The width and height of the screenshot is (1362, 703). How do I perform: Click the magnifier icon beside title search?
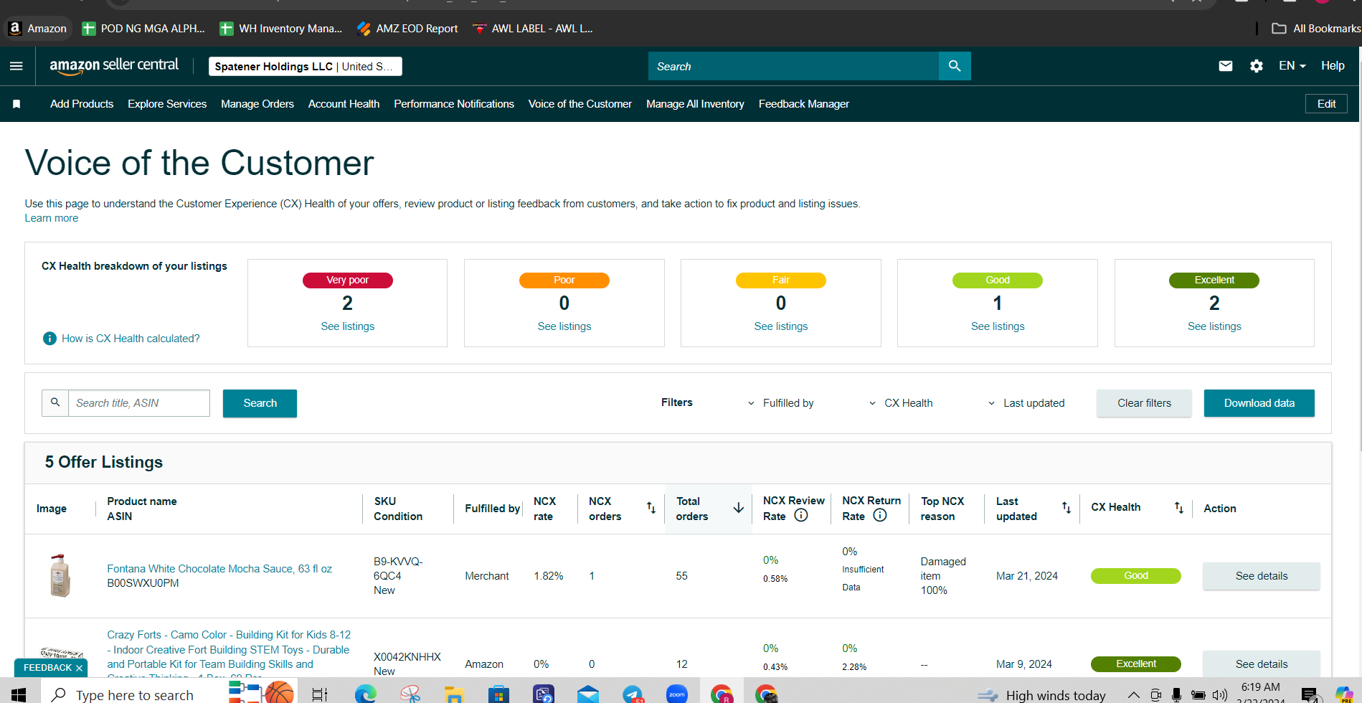point(55,403)
